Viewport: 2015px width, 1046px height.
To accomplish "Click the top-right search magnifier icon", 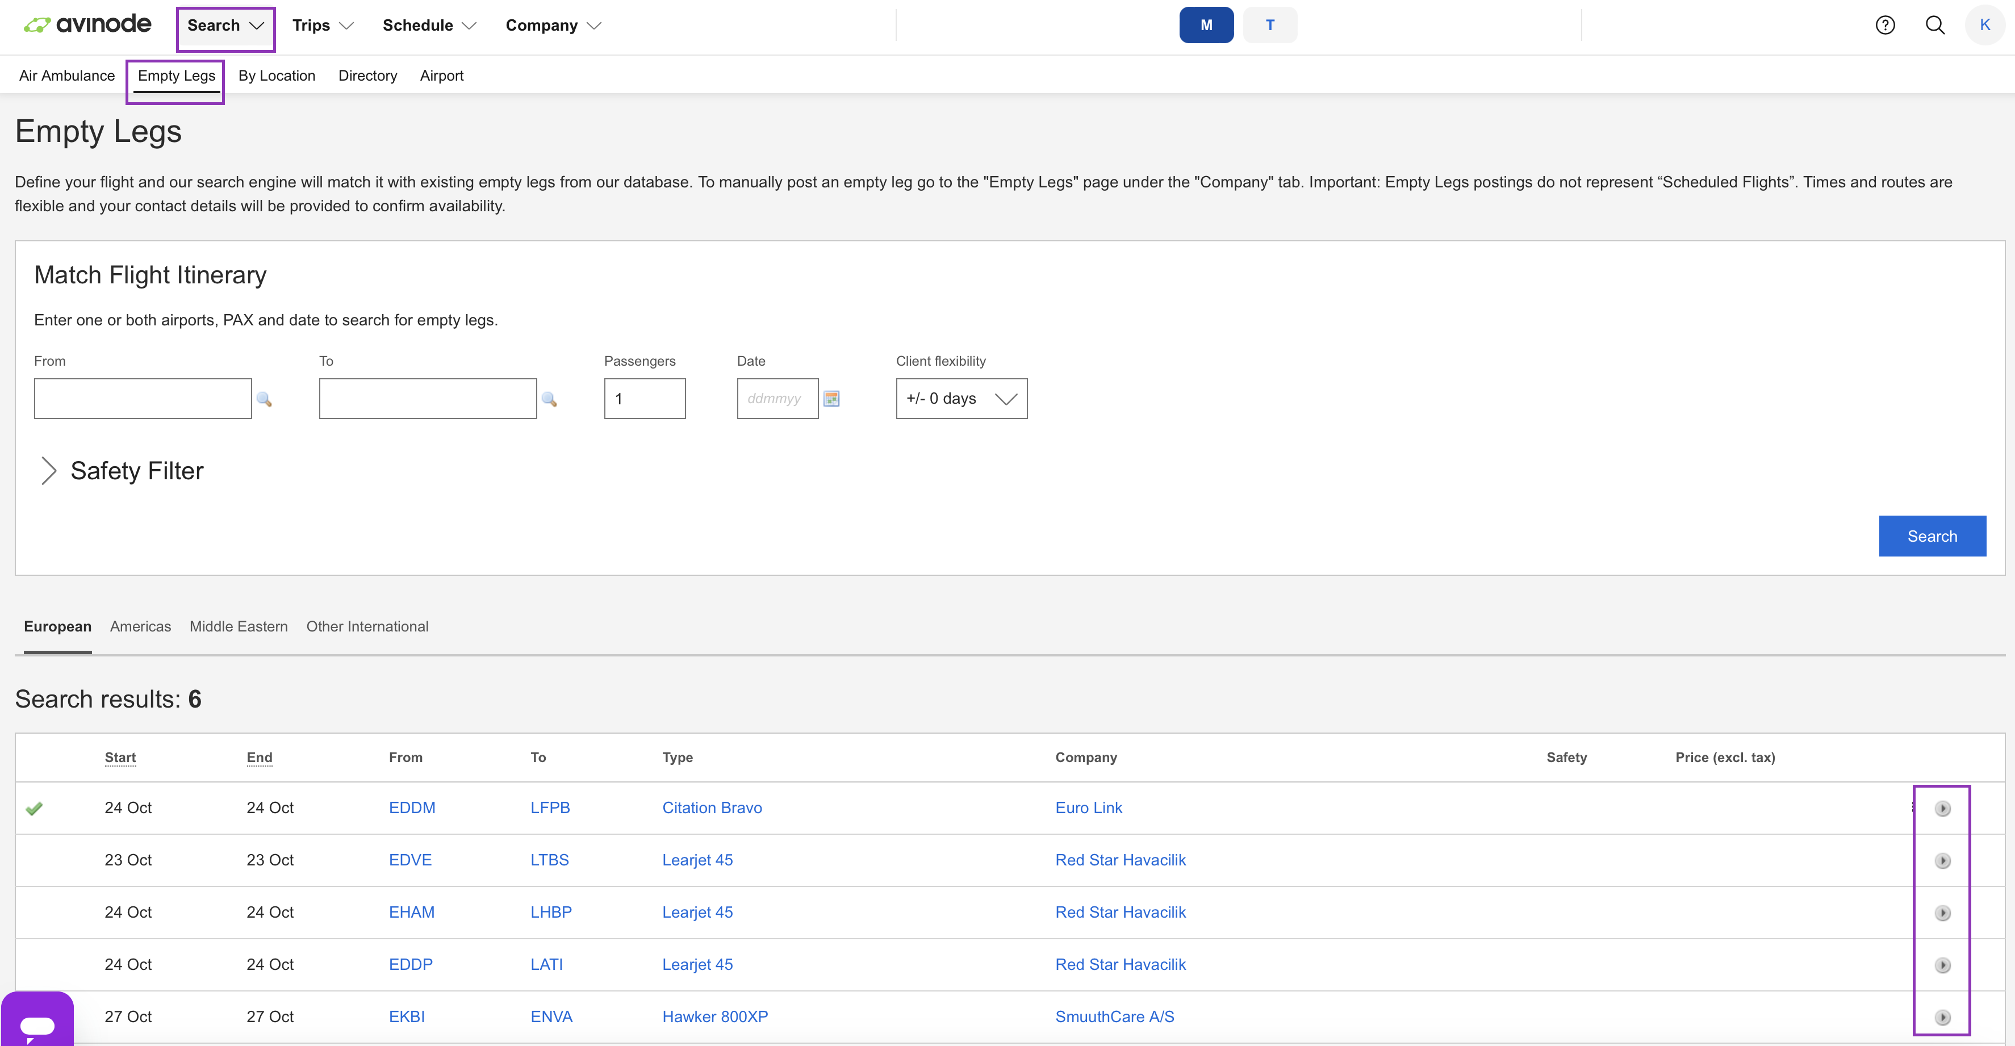I will [1934, 25].
